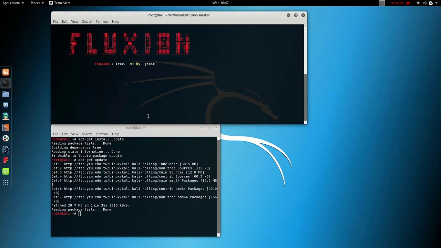
Task: Click the red screen recorder camera icon
Action: coord(408,3)
